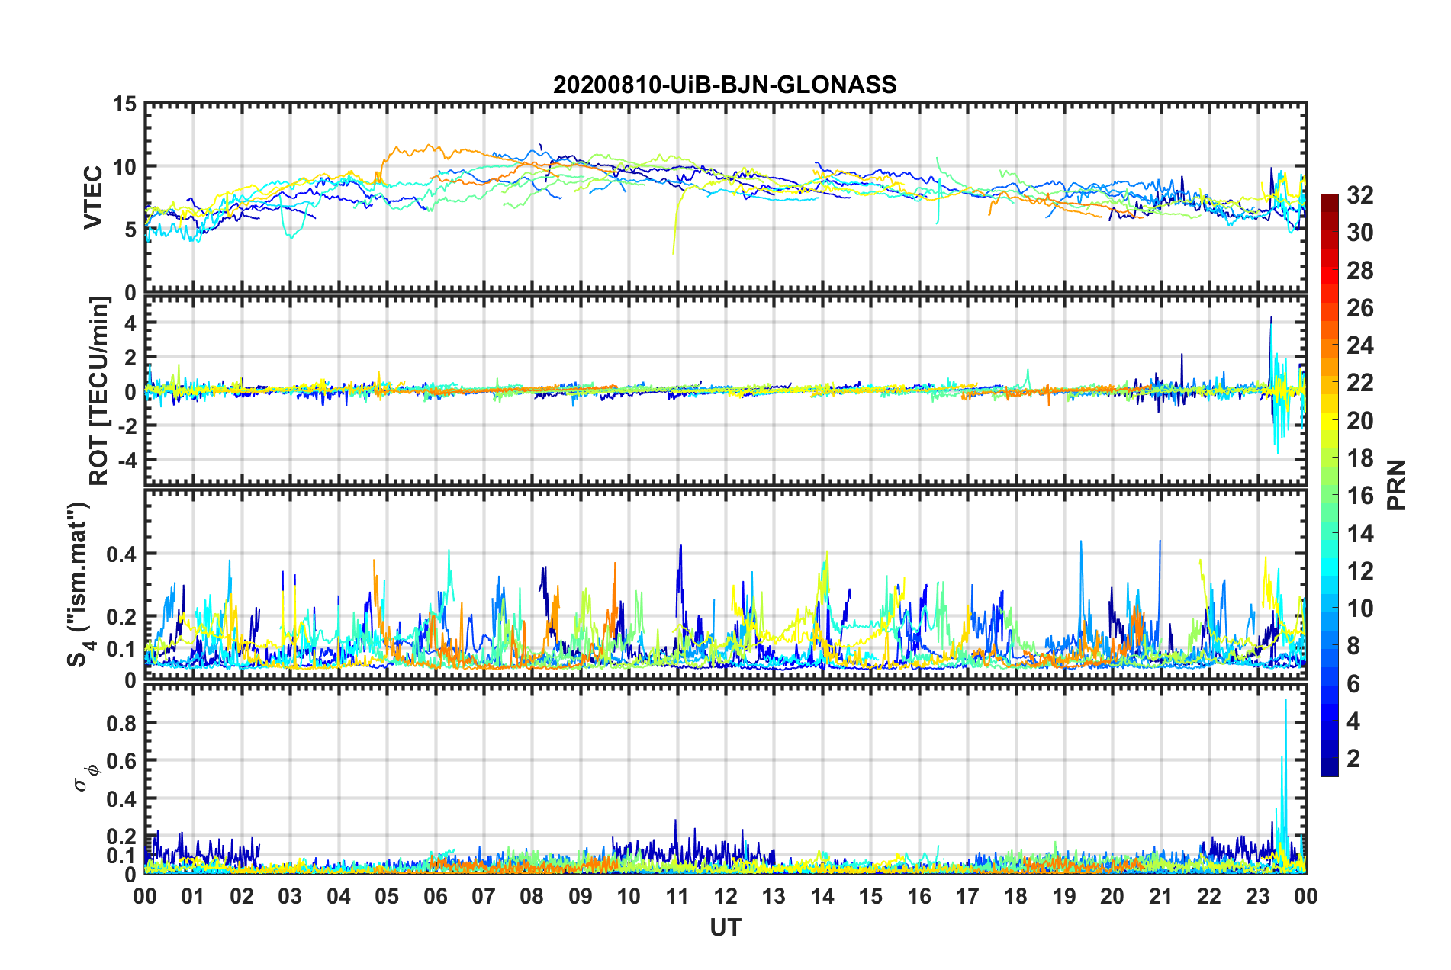Click colorbar tick label 2
Viewport: 1451px width, 970px height.
click(x=1353, y=759)
